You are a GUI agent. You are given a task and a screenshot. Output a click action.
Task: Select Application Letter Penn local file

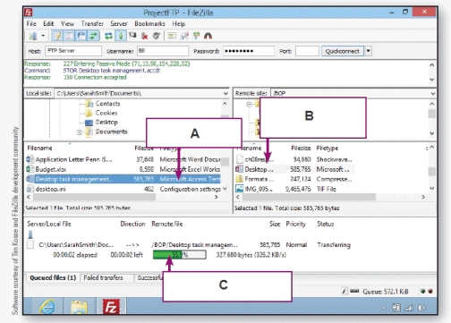tap(123, 159)
